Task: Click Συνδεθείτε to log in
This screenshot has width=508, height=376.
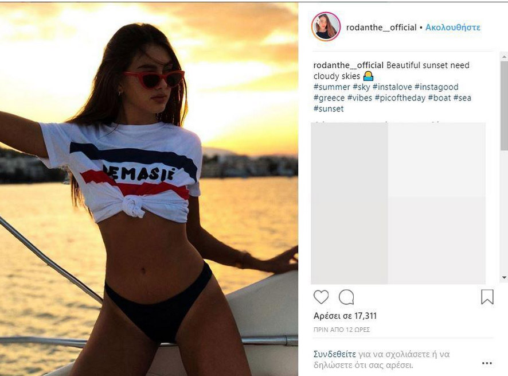Action: click(x=335, y=354)
